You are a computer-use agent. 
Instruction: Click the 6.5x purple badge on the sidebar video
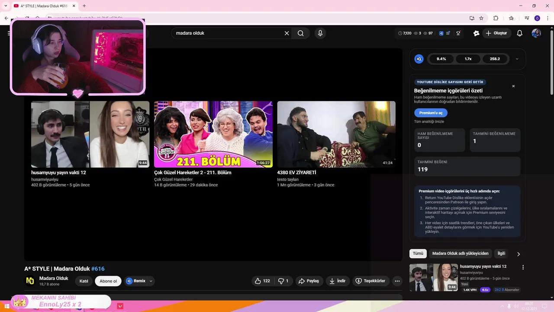485,290
